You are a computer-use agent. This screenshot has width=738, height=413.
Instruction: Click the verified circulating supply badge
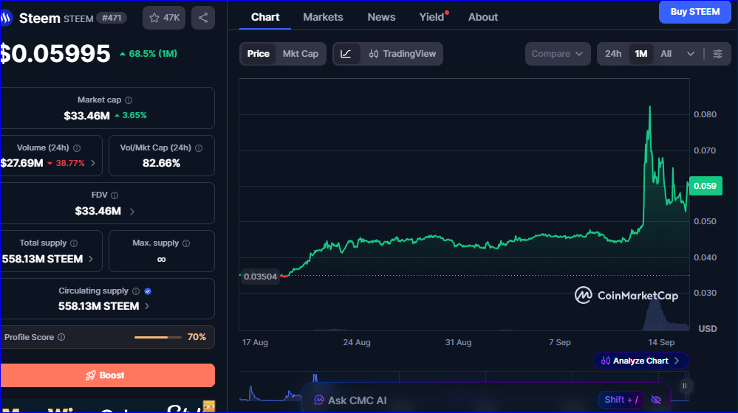click(148, 291)
